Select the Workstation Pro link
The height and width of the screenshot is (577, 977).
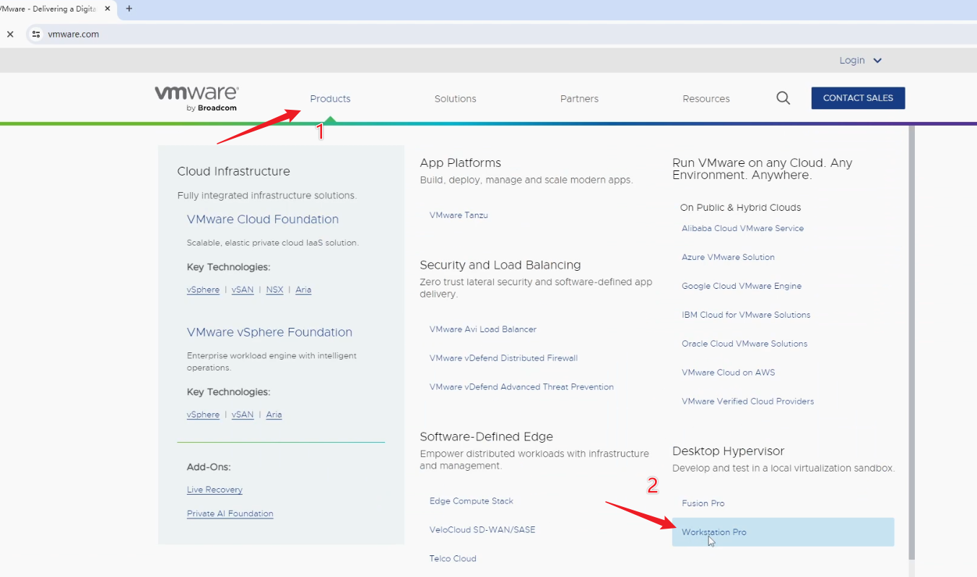point(783,532)
